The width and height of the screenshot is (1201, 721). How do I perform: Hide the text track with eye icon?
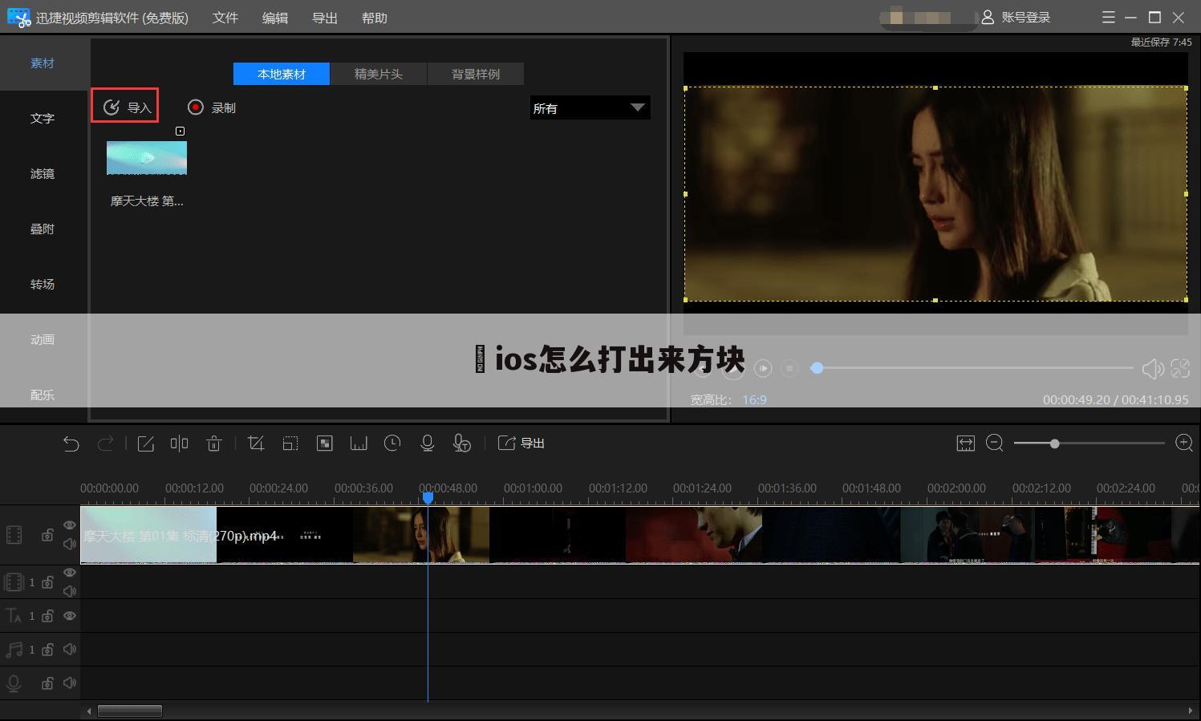click(x=70, y=616)
